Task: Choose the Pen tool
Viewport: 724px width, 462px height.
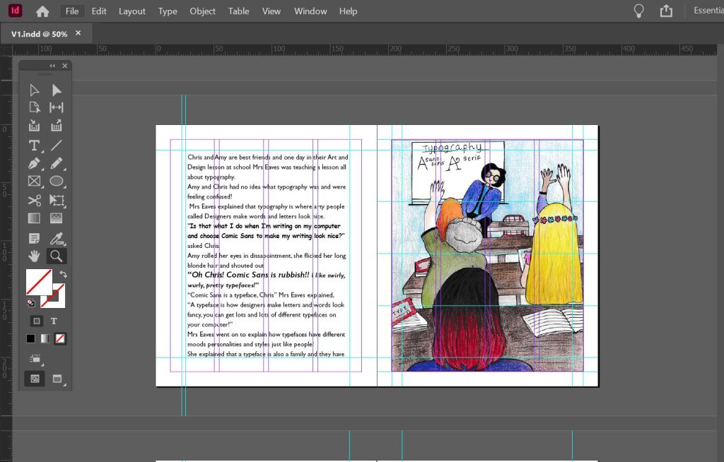Action: coord(34,164)
